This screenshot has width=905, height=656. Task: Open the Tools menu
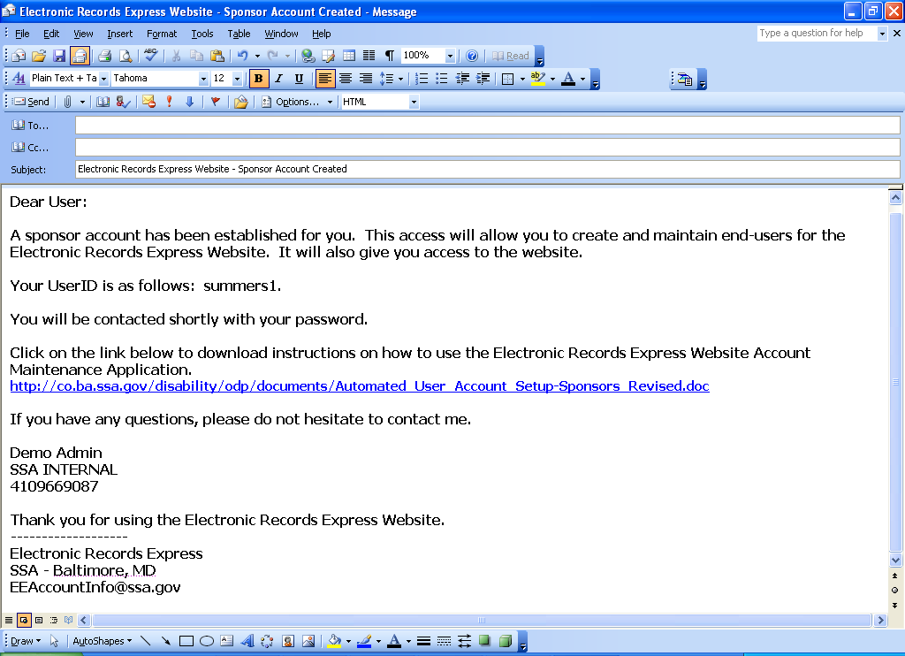click(x=202, y=34)
